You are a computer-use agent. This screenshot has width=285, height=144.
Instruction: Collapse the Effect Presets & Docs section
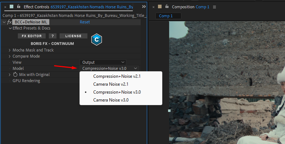[10, 28]
